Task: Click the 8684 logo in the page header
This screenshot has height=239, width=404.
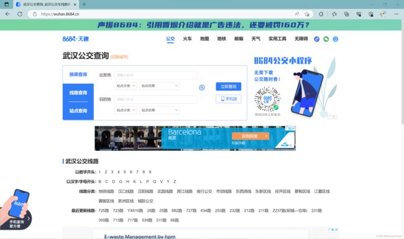Action: click(x=75, y=39)
